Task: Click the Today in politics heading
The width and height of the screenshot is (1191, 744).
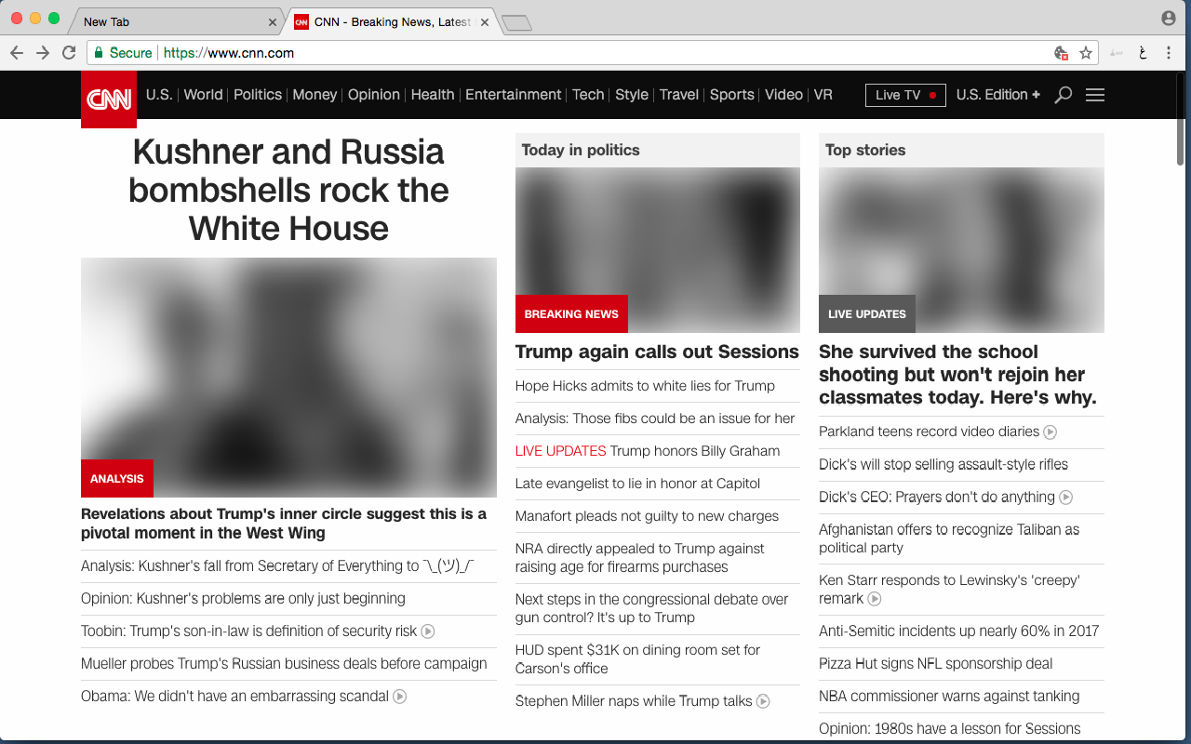Action: click(581, 150)
